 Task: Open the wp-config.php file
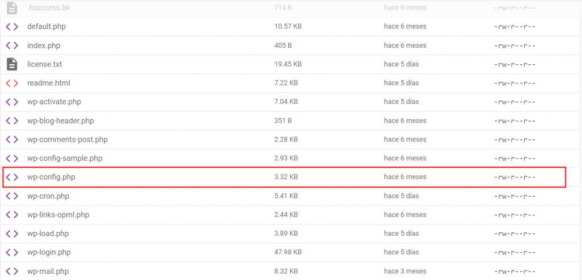point(51,177)
